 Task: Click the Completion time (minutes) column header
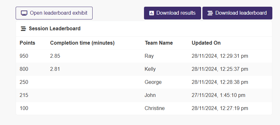pyautogui.click(x=82, y=43)
